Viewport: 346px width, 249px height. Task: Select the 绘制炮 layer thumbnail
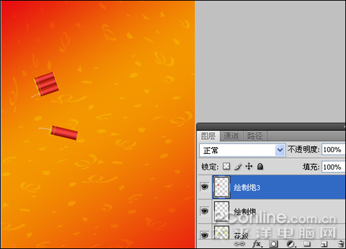tap(222, 211)
